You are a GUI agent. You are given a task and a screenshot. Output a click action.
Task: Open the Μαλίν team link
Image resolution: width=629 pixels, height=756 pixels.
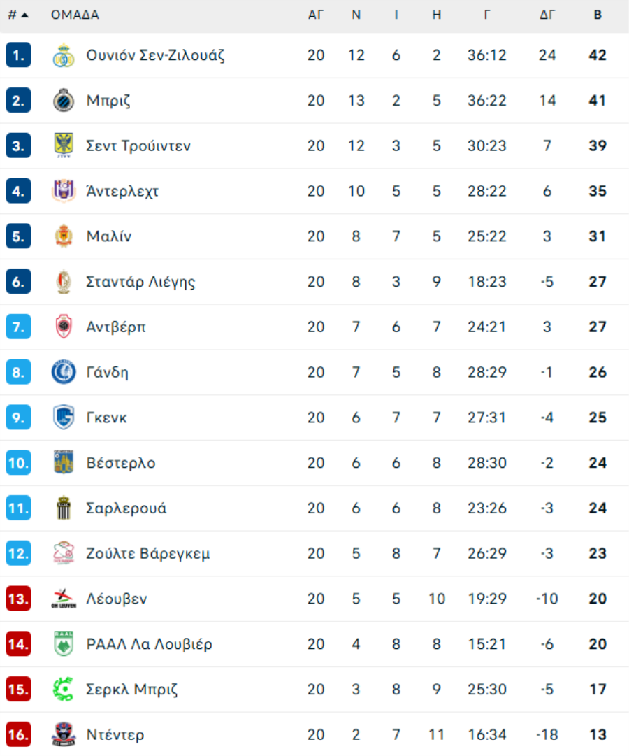(109, 236)
